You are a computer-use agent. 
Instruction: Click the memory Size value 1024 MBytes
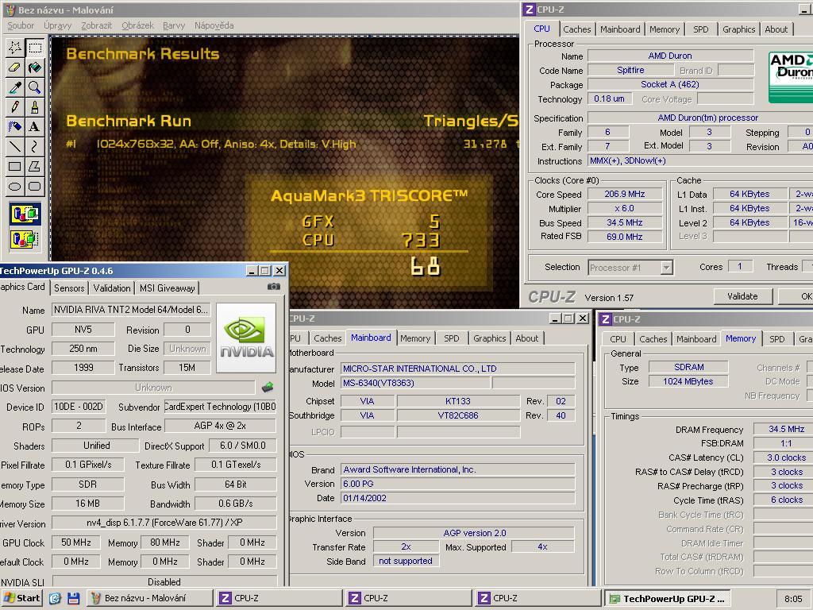[688, 381]
